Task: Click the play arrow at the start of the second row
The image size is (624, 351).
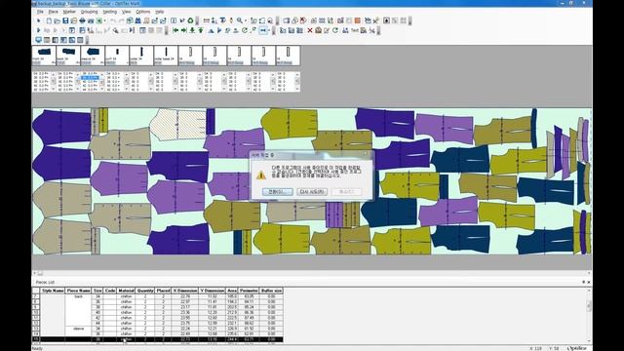Action: point(39,30)
